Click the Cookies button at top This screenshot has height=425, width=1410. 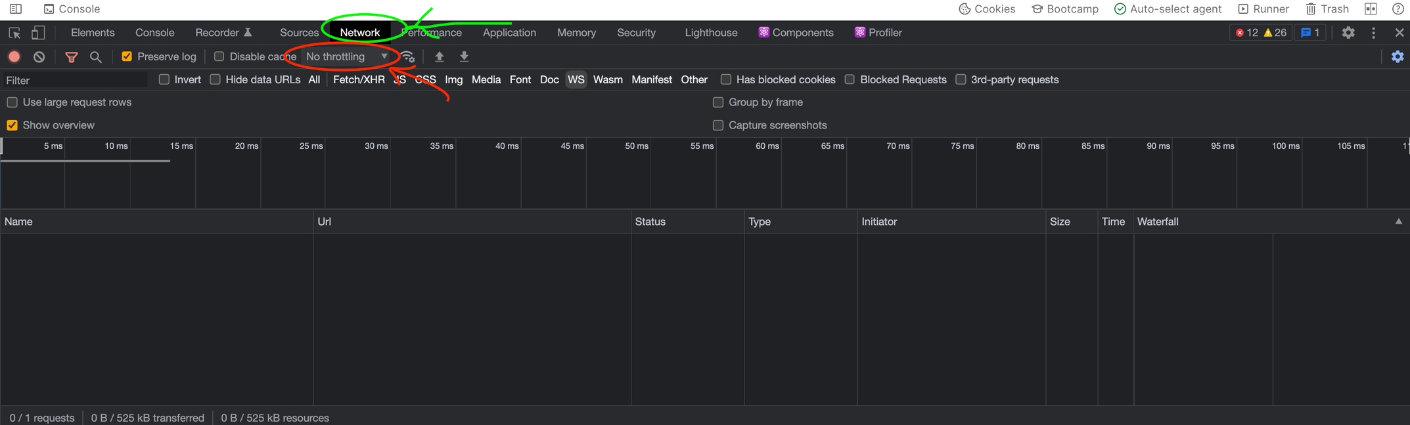pos(987,9)
